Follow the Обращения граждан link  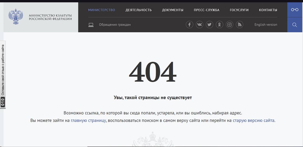[115, 25]
